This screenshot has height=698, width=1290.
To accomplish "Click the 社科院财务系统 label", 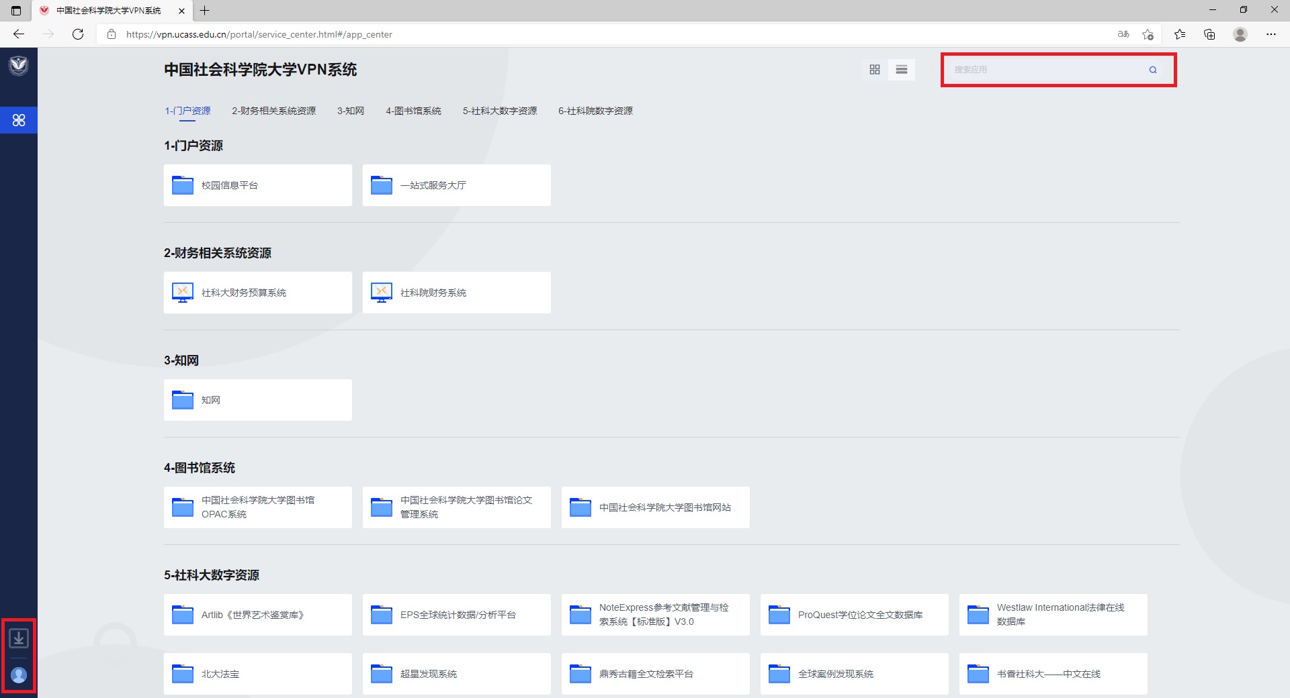I will coord(433,293).
